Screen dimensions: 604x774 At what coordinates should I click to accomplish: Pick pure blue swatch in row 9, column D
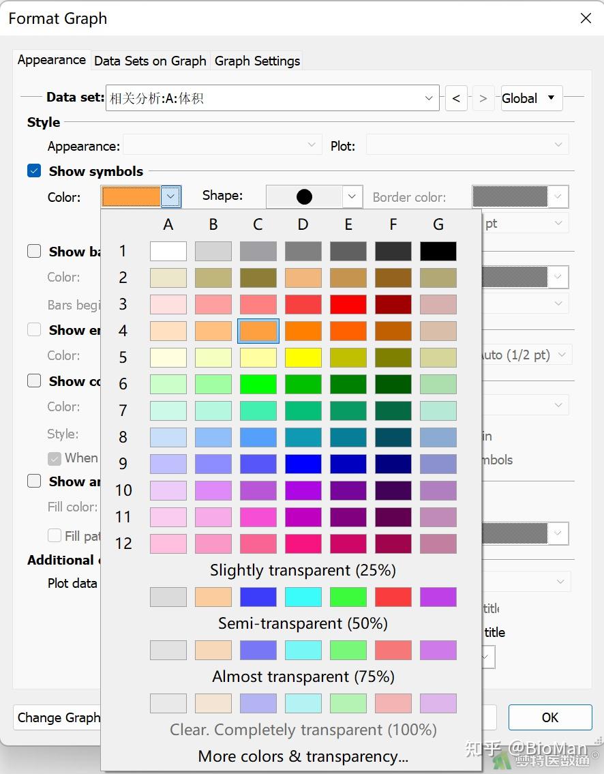(303, 464)
